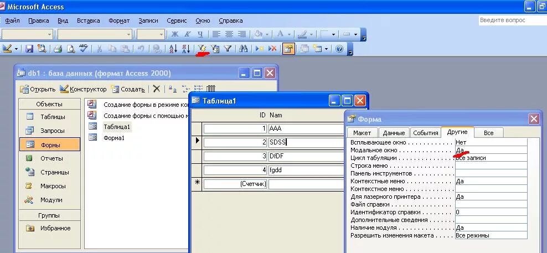Click the delete X icon in db1 window

pyautogui.click(x=157, y=89)
